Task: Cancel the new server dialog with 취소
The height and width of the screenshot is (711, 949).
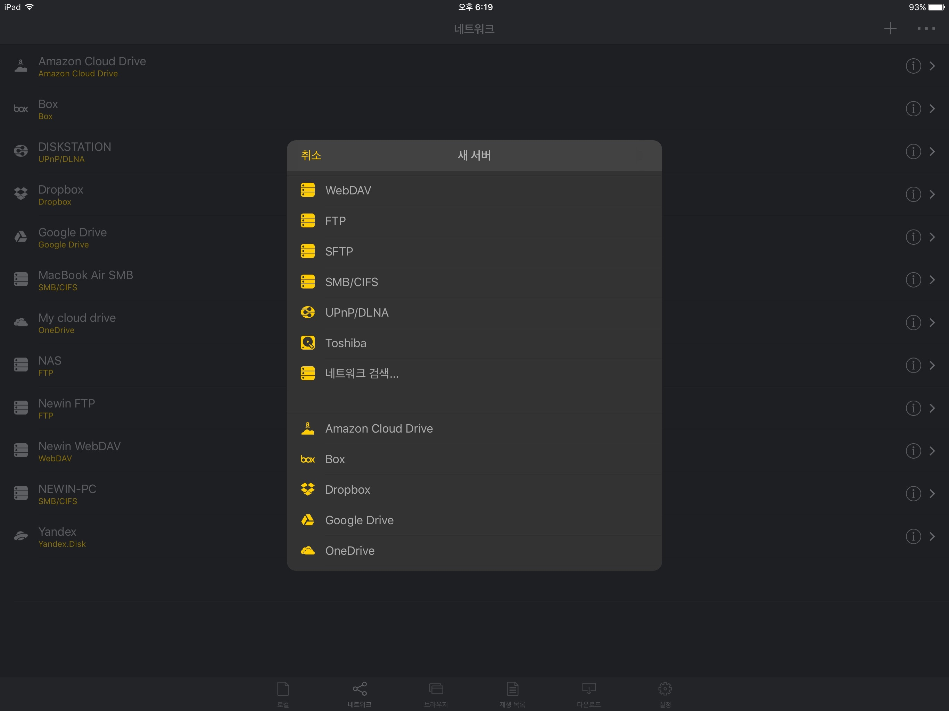Action: coord(311,155)
